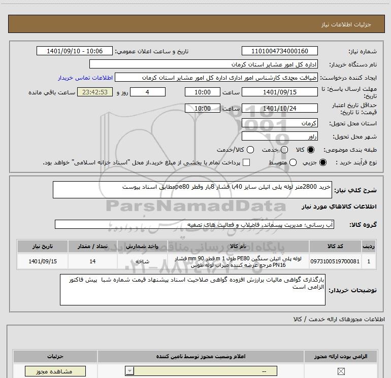Click the جزئیات column header in permits table
This screenshot has width=391, height=378.
coord(55,357)
